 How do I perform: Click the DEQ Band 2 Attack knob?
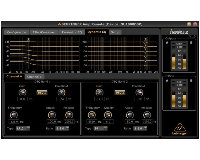coord(130,115)
